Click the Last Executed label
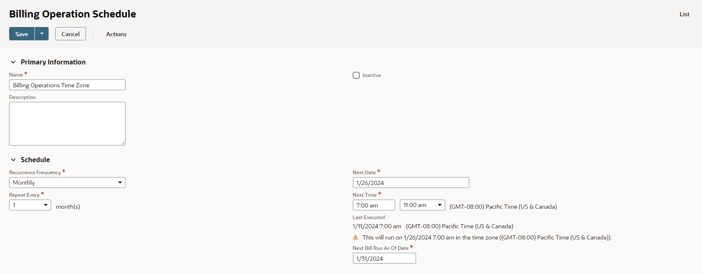This screenshot has width=702, height=274. [369, 217]
